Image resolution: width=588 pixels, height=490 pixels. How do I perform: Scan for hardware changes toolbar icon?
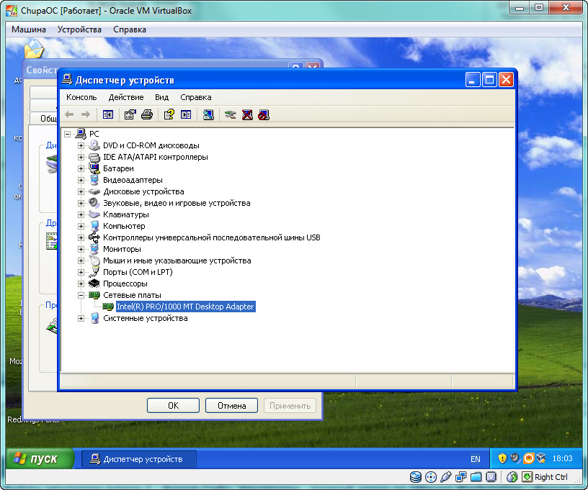point(208,114)
